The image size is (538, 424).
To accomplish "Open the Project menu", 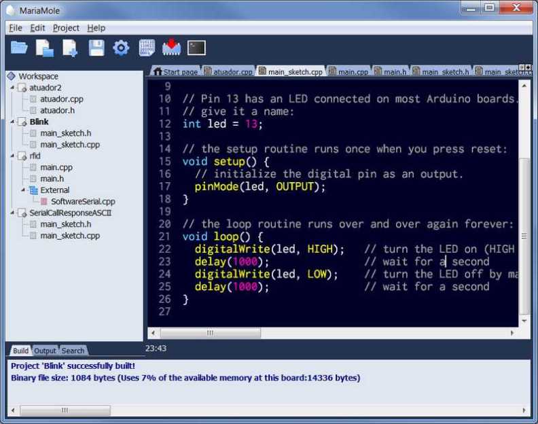I will pyautogui.click(x=66, y=28).
